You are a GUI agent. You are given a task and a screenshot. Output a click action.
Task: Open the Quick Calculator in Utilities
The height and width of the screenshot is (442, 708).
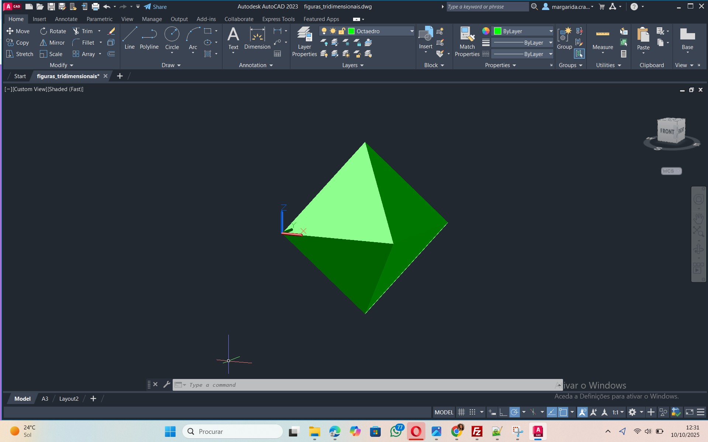(x=624, y=54)
